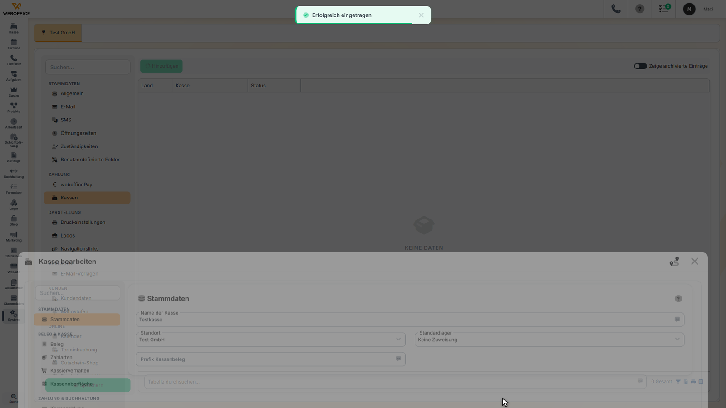Expand the Standardlager dropdown
Viewport: 726px width, 408px height.
[549, 340]
